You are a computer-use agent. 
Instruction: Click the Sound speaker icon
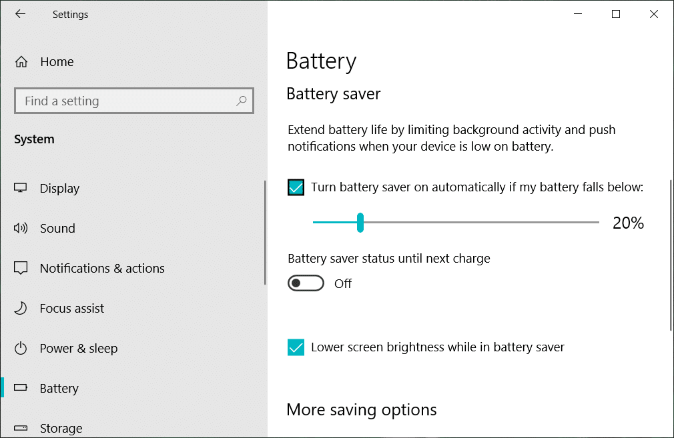pos(21,228)
